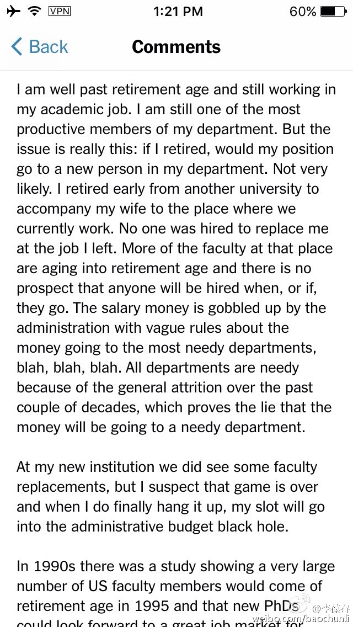Select the comment starting "I am well past retirement"

click(175, 89)
